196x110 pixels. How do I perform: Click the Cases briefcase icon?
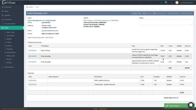[3, 11]
